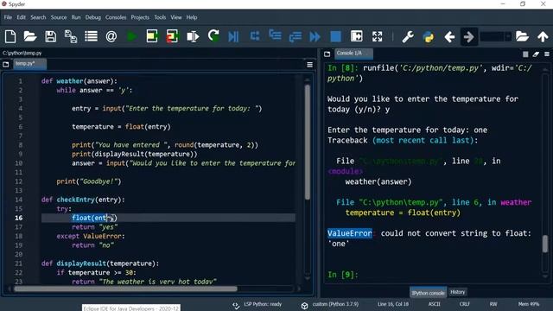Click editor vertical scrollbar thumb
The height and width of the screenshot is (311, 553).
(308, 142)
